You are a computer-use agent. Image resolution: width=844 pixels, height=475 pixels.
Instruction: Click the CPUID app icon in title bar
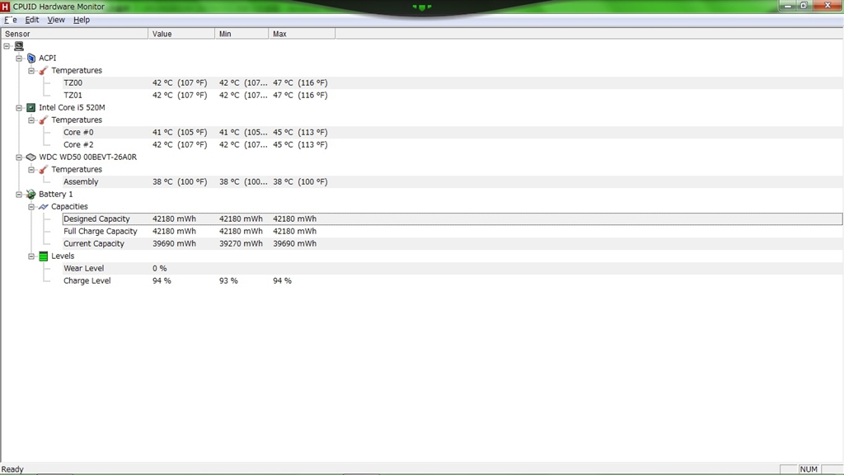click(x=6, y=7)
